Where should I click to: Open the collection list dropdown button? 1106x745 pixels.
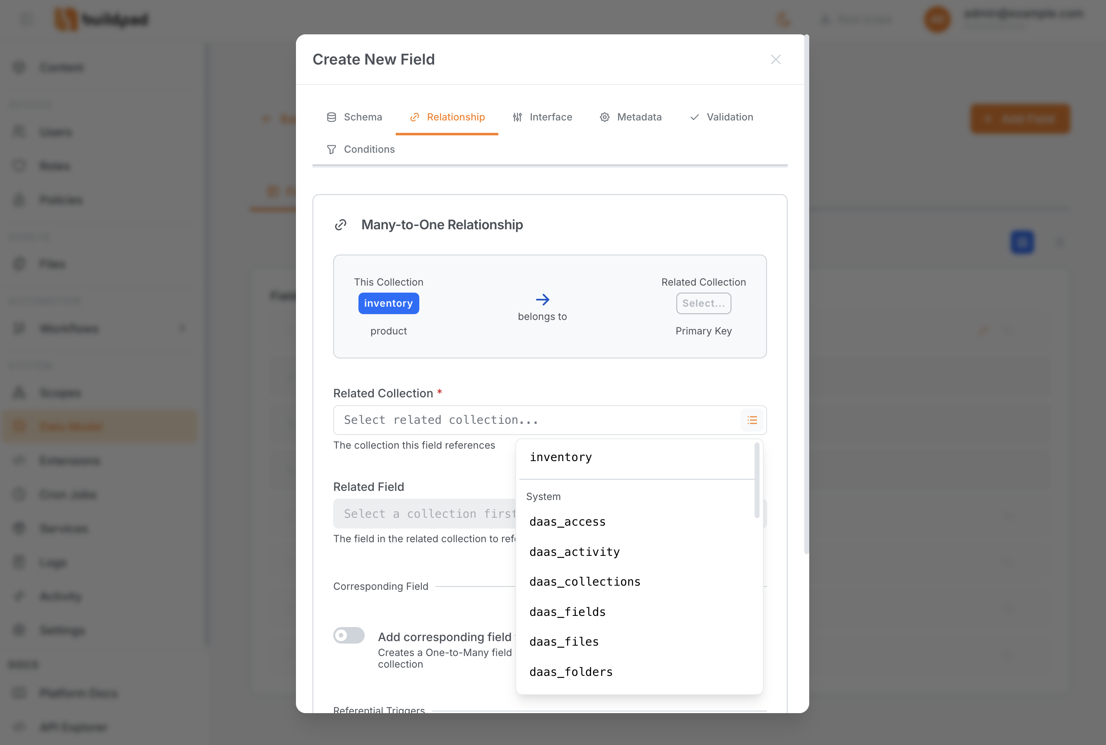pyautogui.click(x=752, y=420)
